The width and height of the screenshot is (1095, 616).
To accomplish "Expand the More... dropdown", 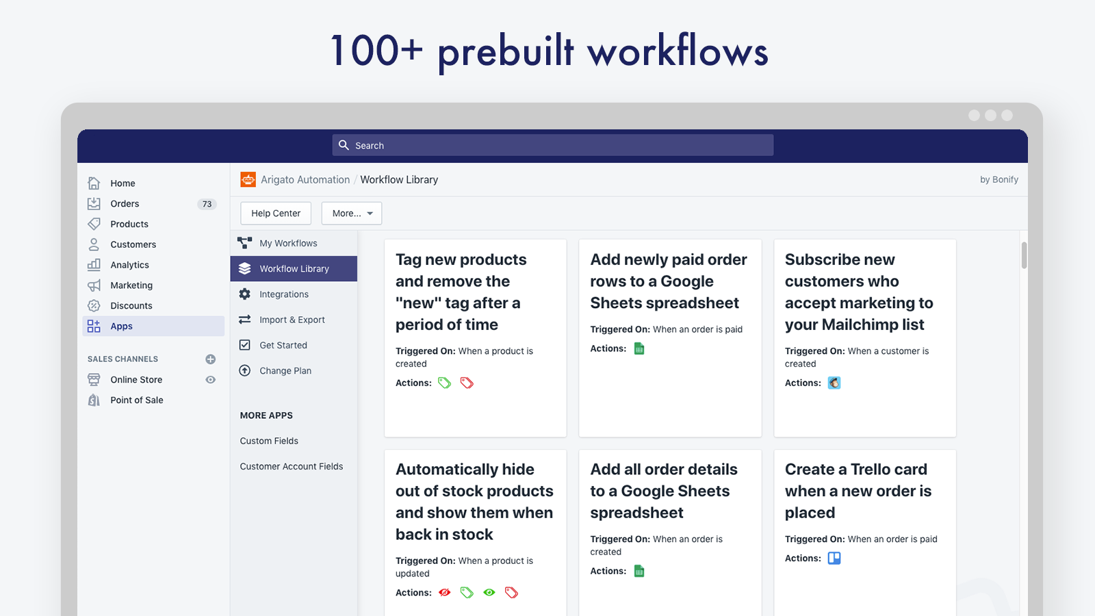I will click(x=352, y=214).
